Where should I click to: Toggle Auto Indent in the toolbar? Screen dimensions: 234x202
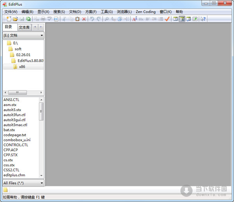(x=154, y=19)
